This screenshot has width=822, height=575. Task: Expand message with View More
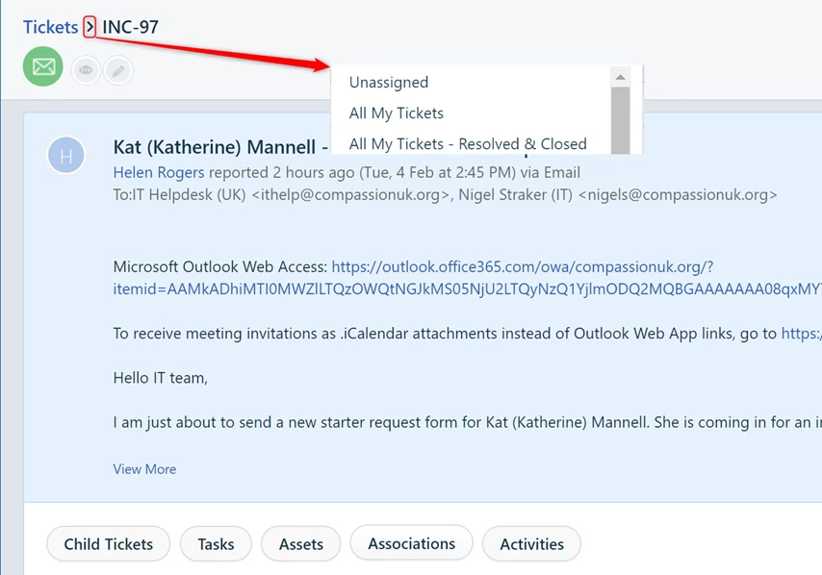click(144, 469)
